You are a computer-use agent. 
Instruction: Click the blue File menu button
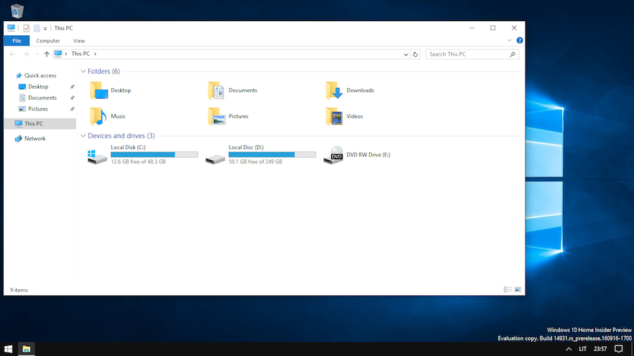(x=16, y=41)
